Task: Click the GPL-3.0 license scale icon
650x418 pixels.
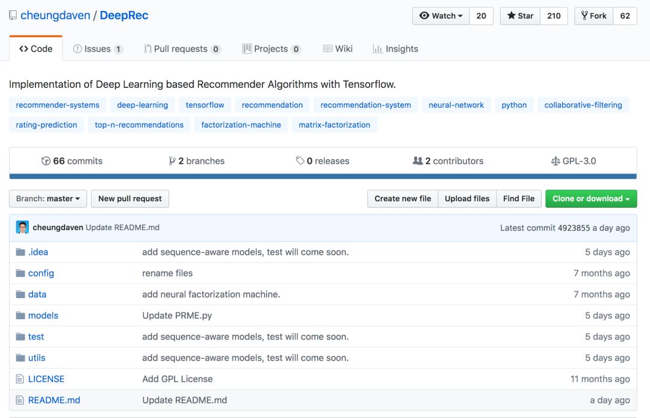Action: [x=556, y=161]
